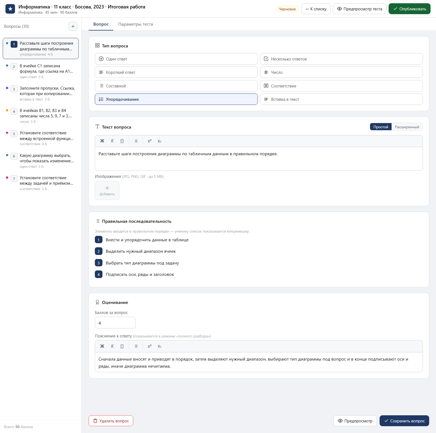
Task: Toggle bold in answer explanation toolbar
Action: 102,346
